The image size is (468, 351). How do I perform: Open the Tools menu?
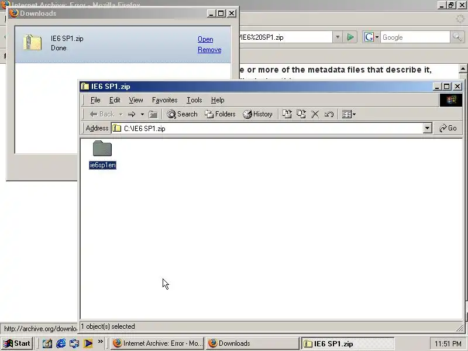tap(194, 100)
